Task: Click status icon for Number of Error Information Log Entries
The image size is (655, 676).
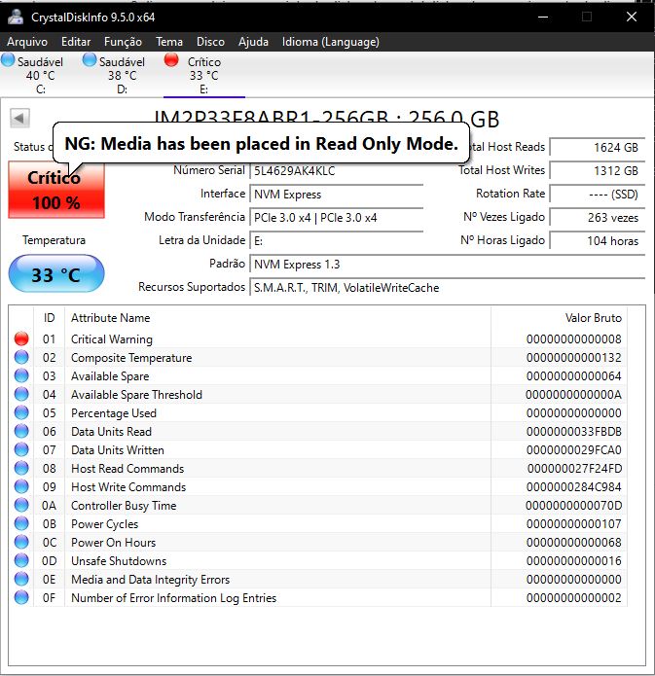Action: tap(21, 598)
